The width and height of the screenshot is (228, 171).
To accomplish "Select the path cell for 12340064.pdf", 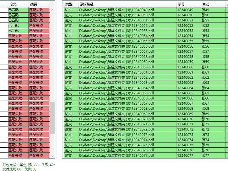I will coord(117,88).
